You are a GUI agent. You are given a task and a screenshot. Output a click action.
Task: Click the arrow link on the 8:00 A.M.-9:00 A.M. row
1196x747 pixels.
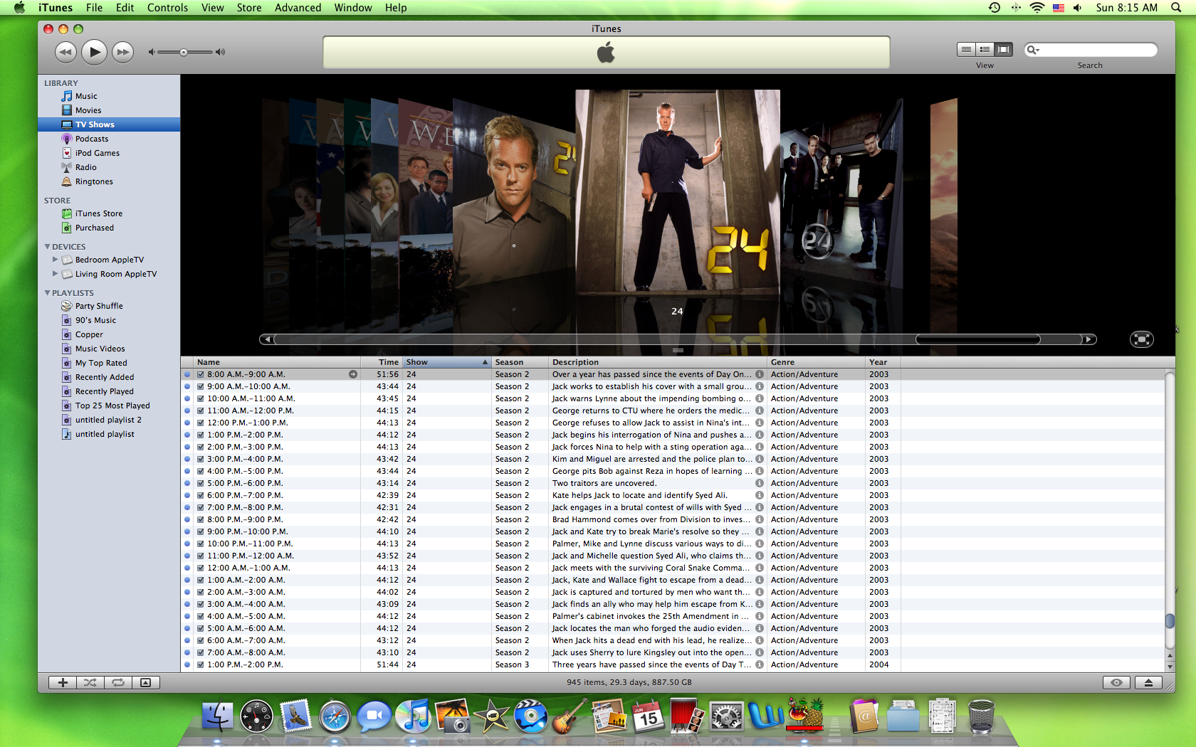point(353,374)
